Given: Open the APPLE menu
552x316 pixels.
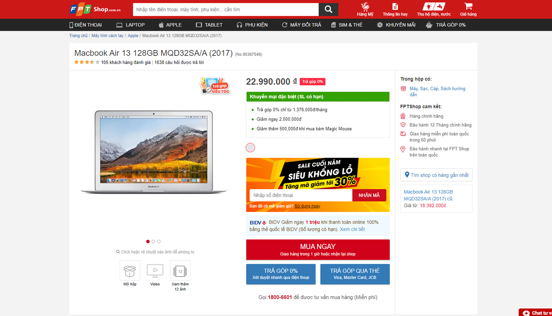Looking at the screenshot, I should [170, 25].
